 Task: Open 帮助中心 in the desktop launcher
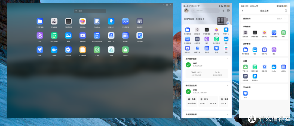pyautogui.click(x=111, y=21)
